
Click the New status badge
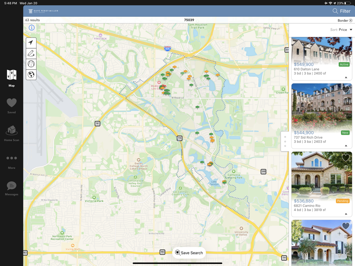(345, 133)
